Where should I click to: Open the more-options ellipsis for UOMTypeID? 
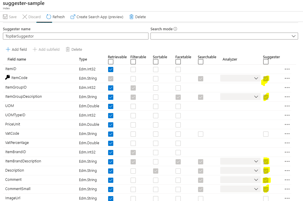click(287, 115)
